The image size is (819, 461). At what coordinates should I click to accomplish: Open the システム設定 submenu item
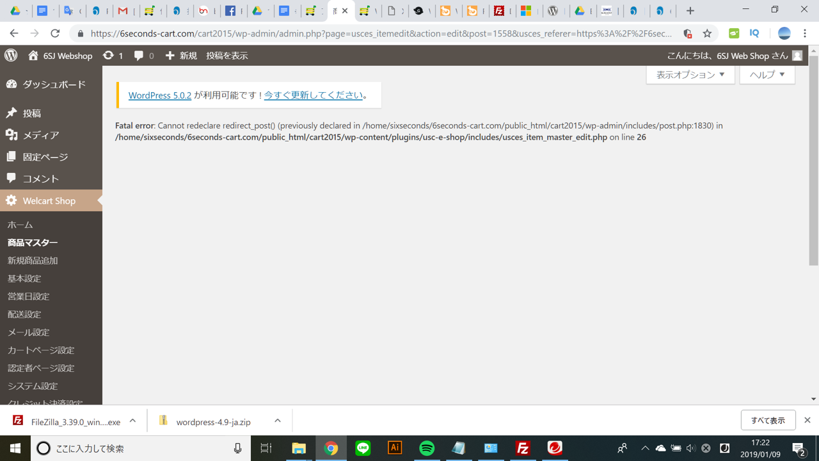click(x=33, y=386)
